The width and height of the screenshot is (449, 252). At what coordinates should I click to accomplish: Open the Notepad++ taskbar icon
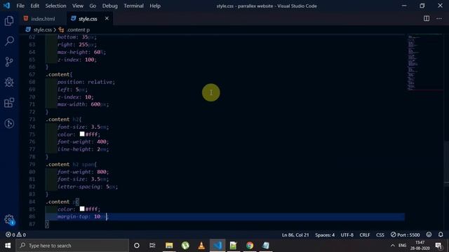234,246
